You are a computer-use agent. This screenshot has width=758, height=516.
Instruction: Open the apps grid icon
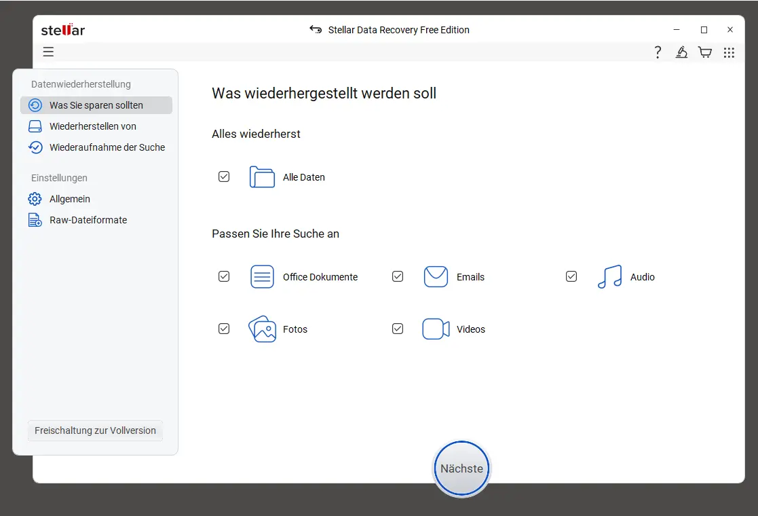point(729,52)
